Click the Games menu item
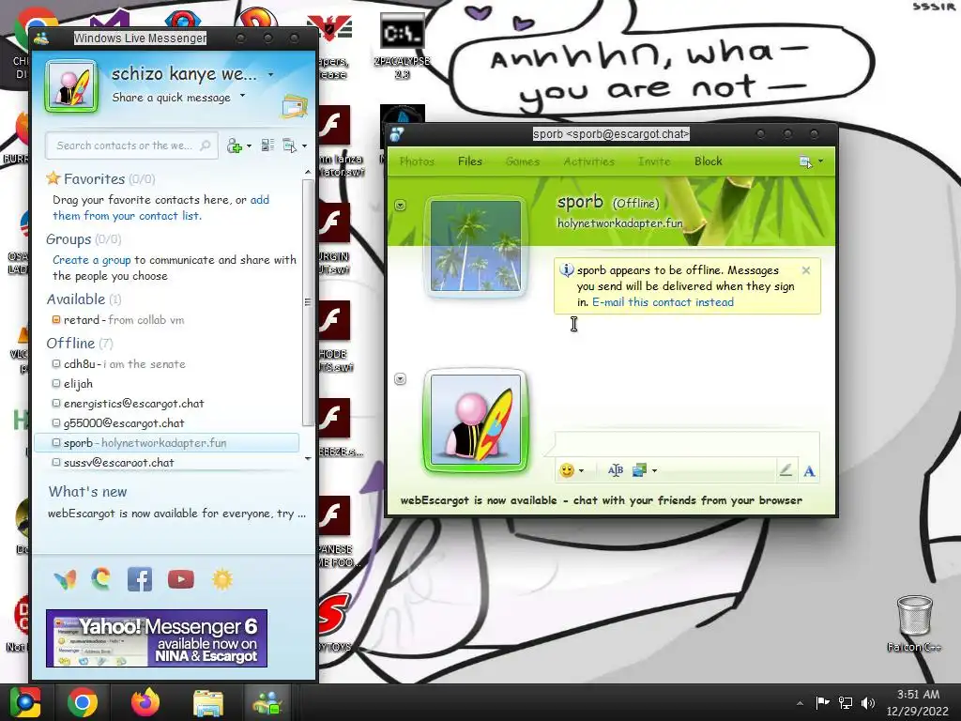 pos(523,161)
